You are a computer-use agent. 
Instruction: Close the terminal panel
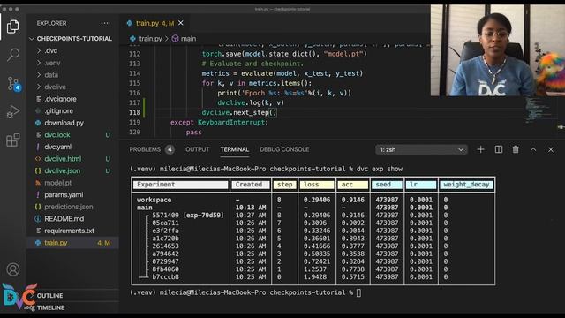pos(551,149)
